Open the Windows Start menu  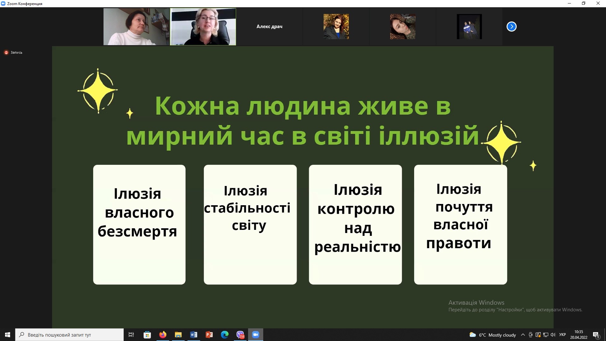(8, 335)
